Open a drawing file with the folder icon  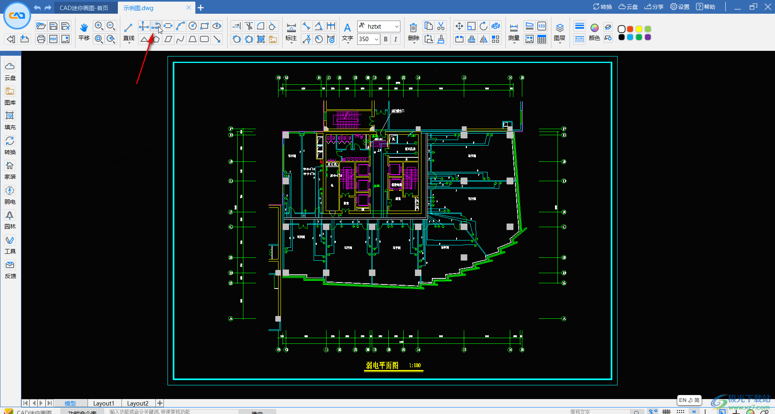point(41,26)
